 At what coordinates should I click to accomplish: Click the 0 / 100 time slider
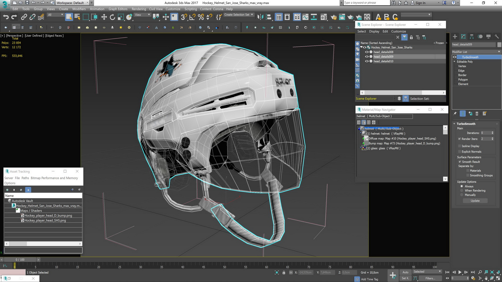pos(20,260)
